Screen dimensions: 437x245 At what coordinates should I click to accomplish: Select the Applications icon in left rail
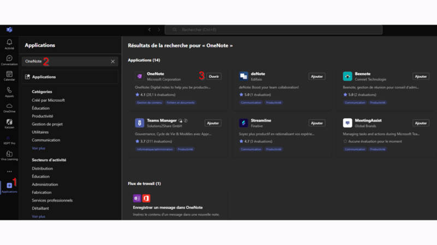pyautogui.click(x=9, y=187)
